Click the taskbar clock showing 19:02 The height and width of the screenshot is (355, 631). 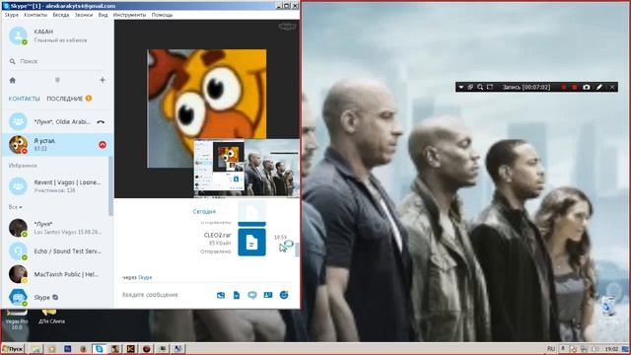[x=611, y=348]
